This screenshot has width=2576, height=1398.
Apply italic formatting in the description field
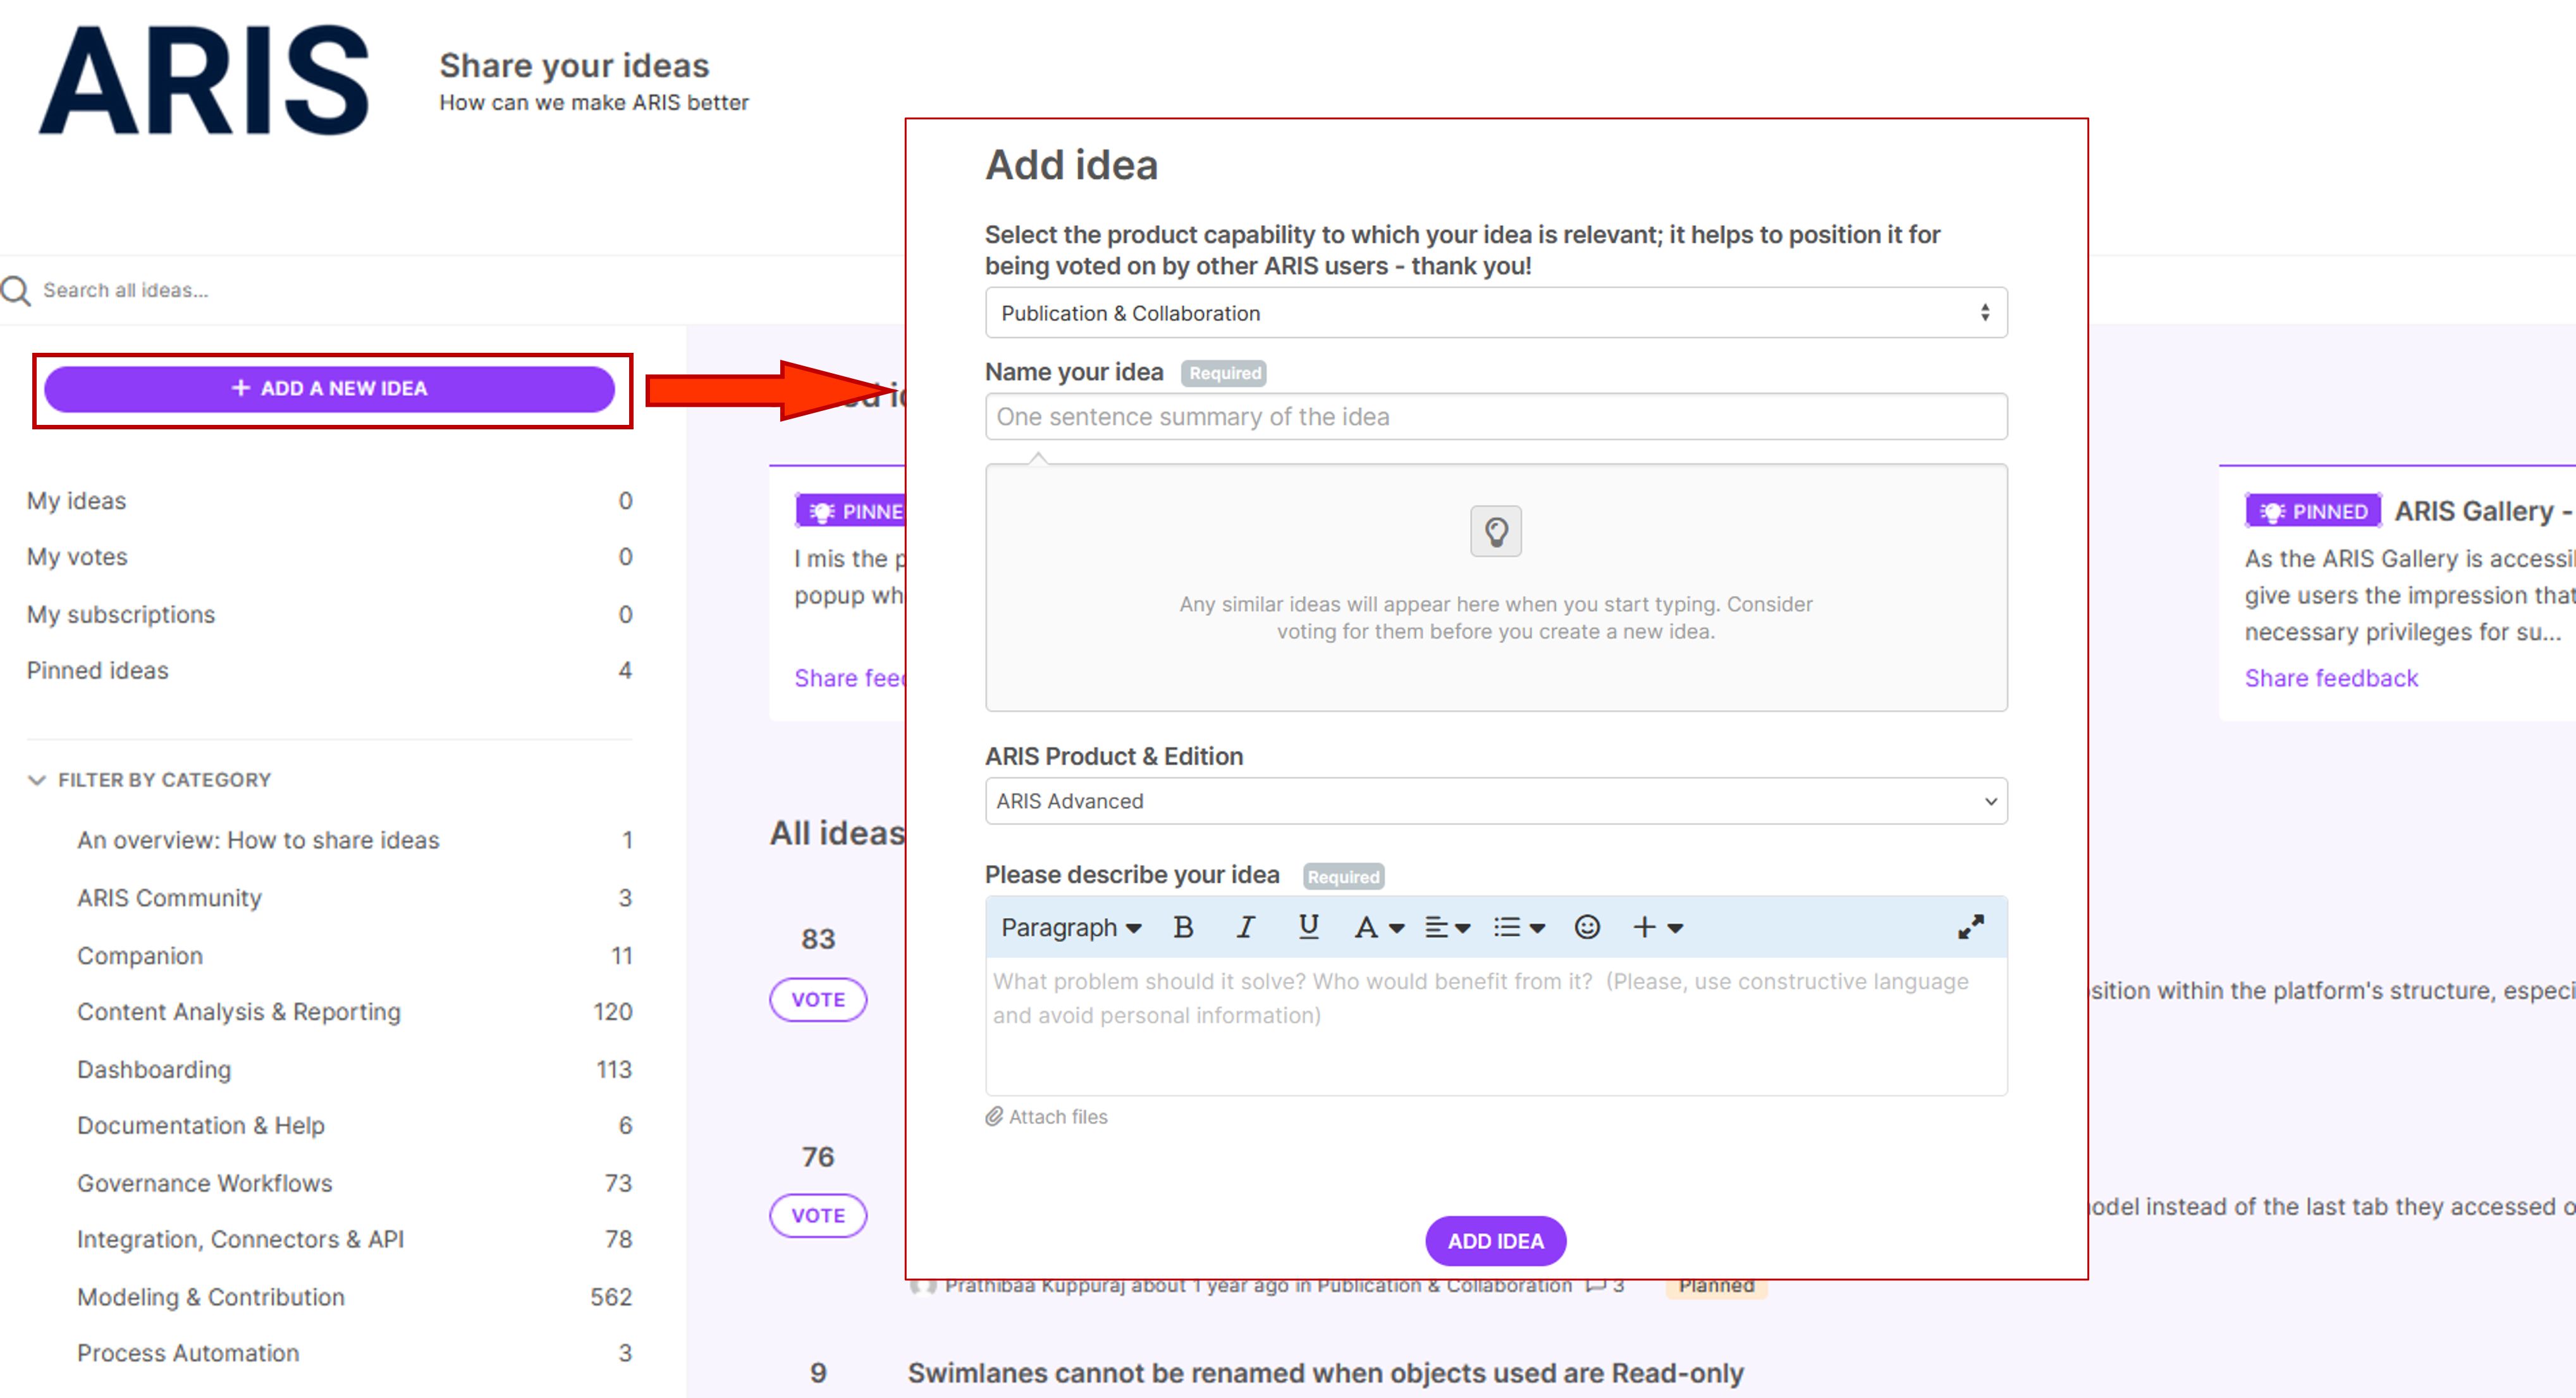coord(1245,927)
